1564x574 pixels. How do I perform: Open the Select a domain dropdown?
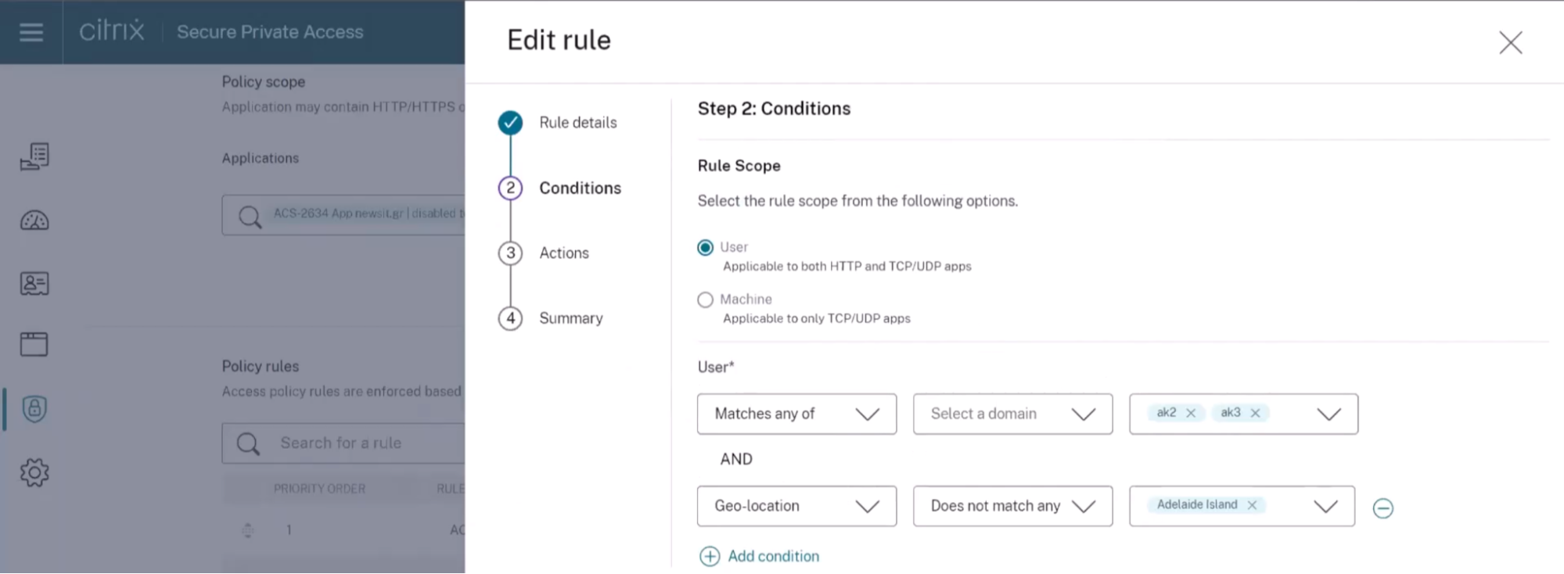[1012, 414]
